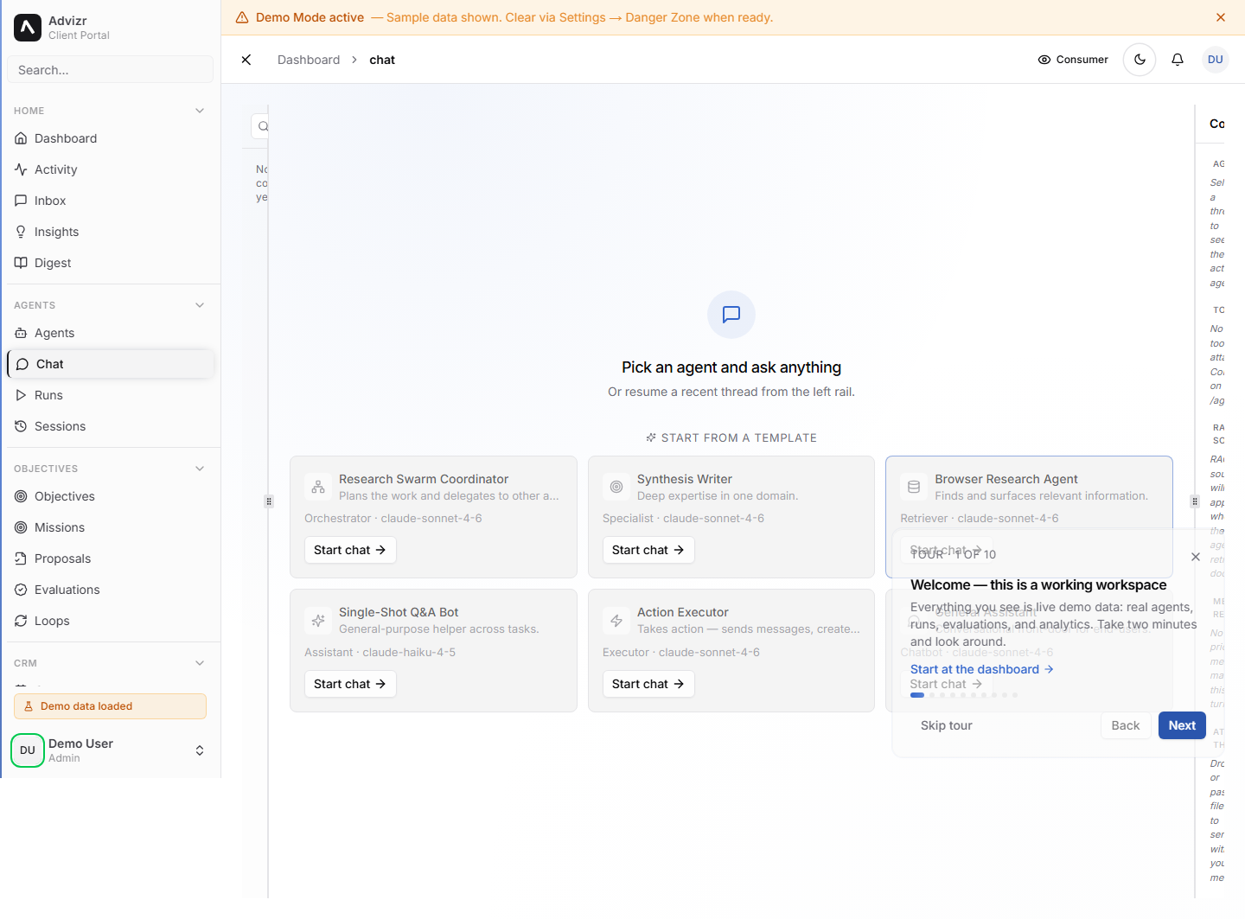Open the Agents page
Viewport: 1245px width, 919px height.
point(110,333)
